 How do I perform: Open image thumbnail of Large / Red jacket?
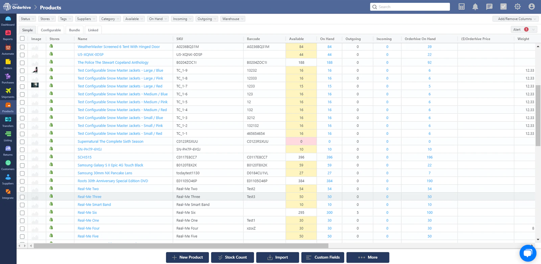[x=35, y=85]
